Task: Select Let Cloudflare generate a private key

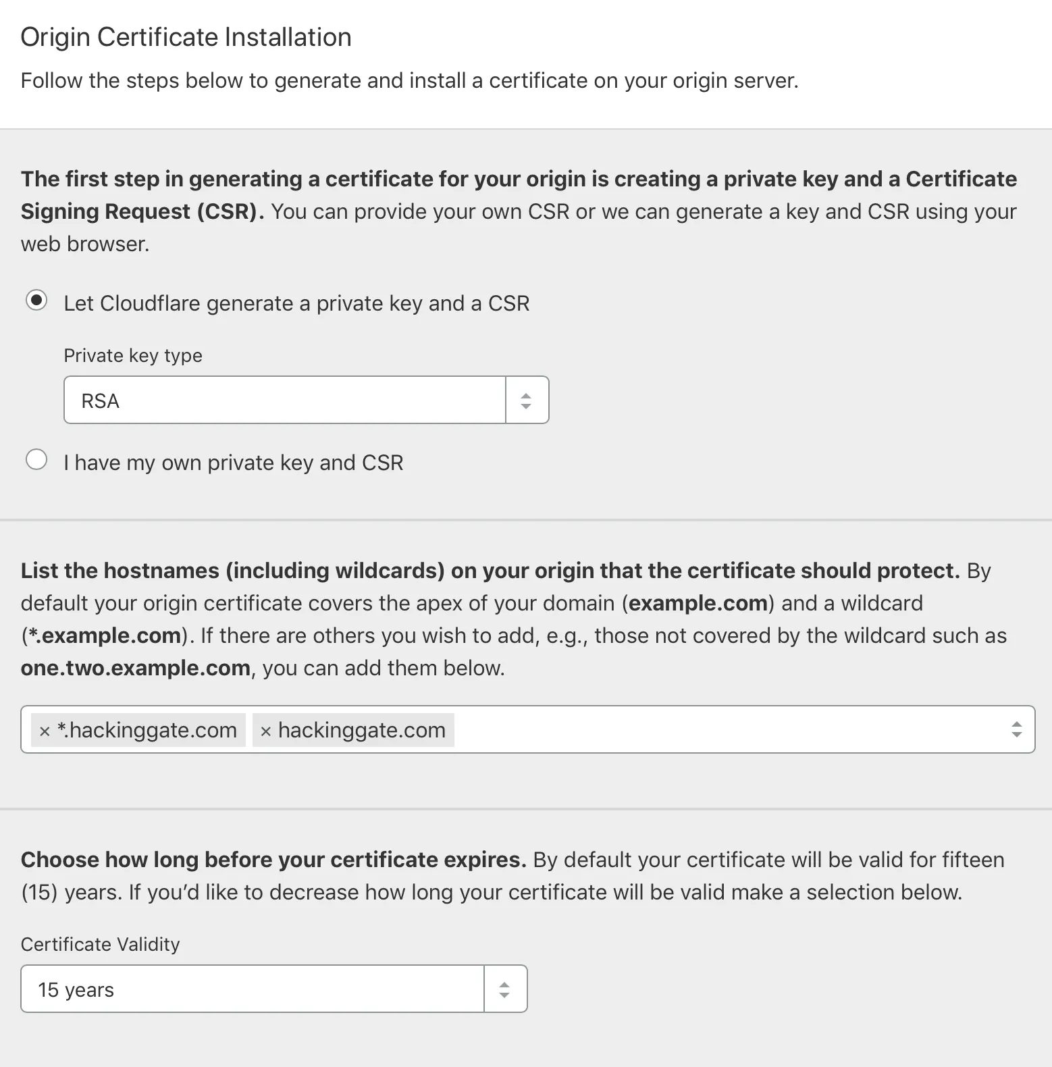Action: pyautogui.click(x=36, y=298)
